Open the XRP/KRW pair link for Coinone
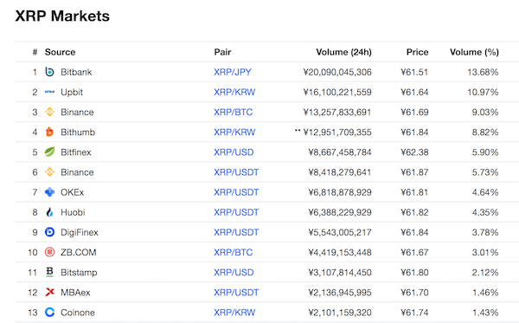 [234, 313]
